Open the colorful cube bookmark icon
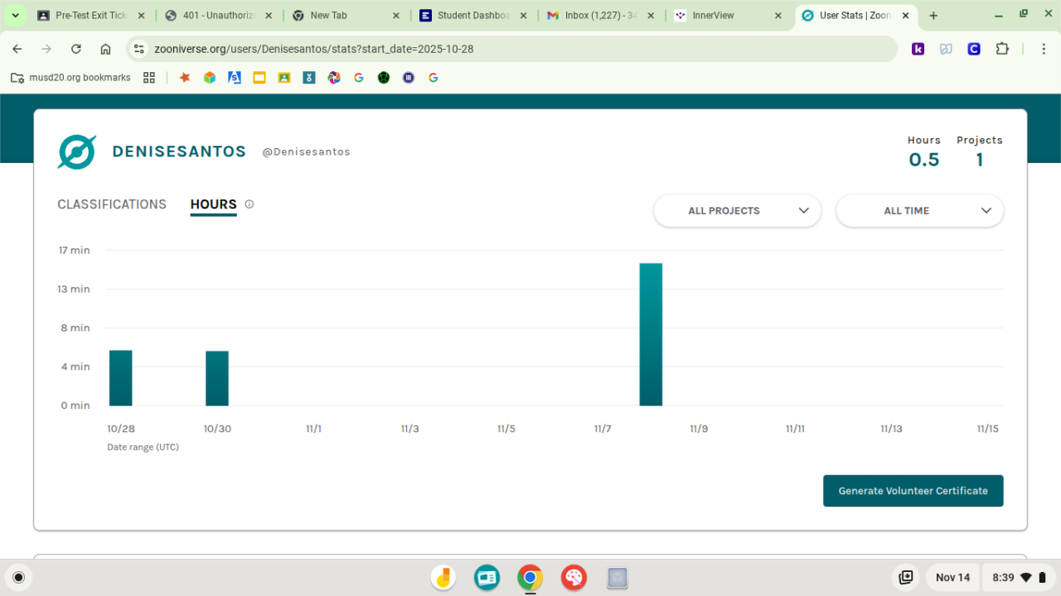1061x596 pixels. [x=210, y=78]
